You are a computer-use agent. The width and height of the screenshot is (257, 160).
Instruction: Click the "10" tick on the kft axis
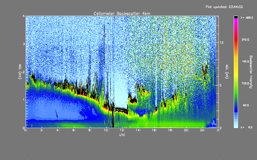click(x=221, y=43)
